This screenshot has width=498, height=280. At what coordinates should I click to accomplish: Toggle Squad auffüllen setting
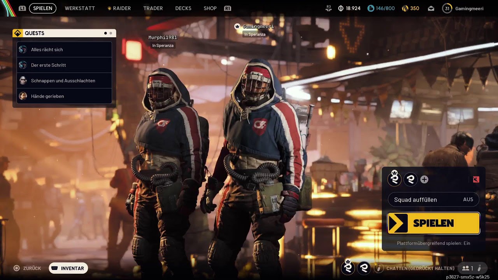click(x=433, y=199)
